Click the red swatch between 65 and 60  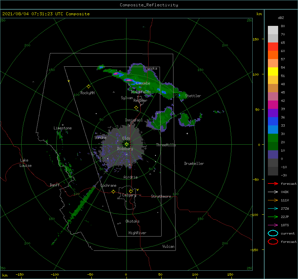(273, 46)
